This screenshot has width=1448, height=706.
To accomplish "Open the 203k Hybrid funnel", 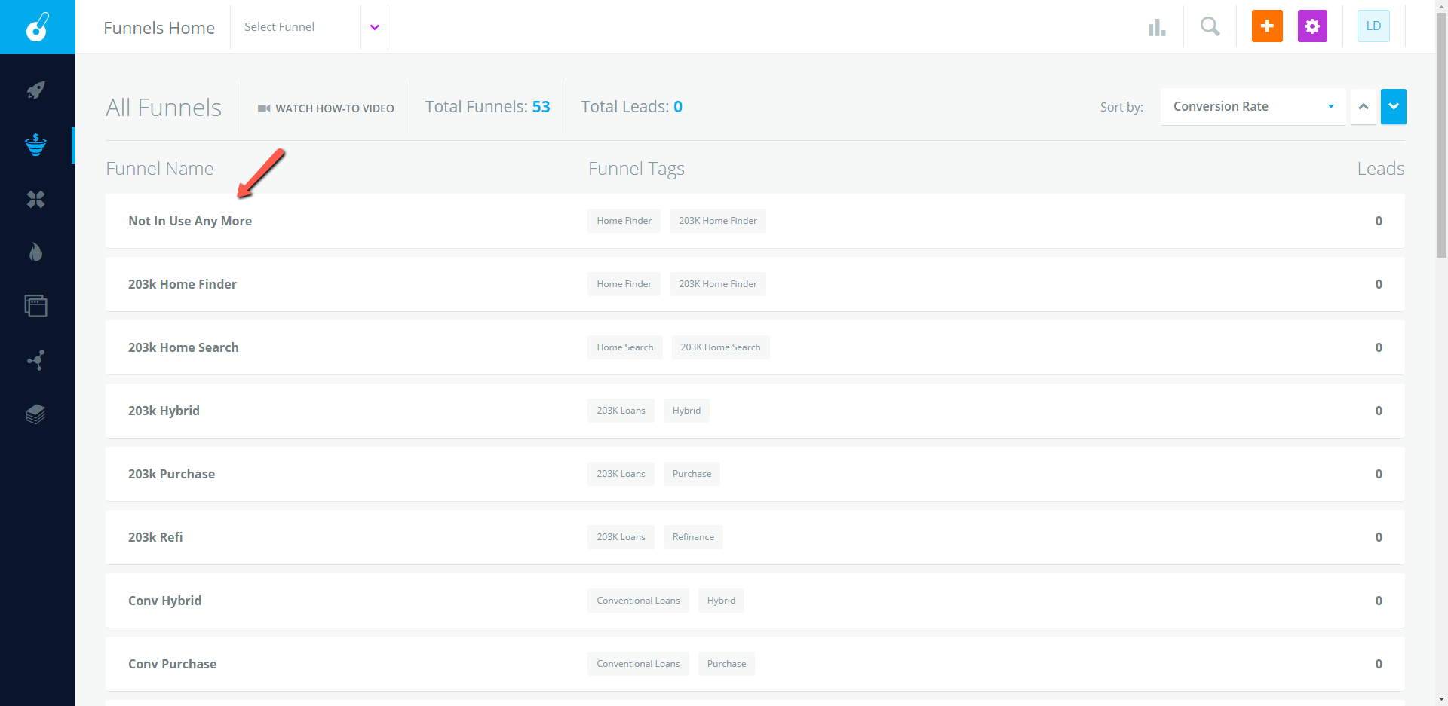I will pos(164,411).
